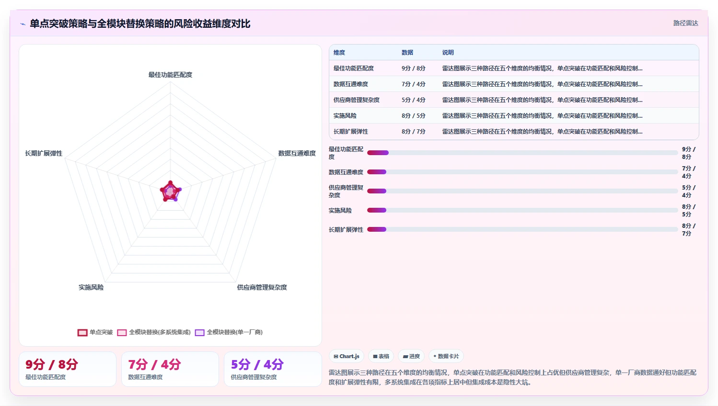Click the summary paragraph starting 雷达图展示三种路径

pos(512,377)
